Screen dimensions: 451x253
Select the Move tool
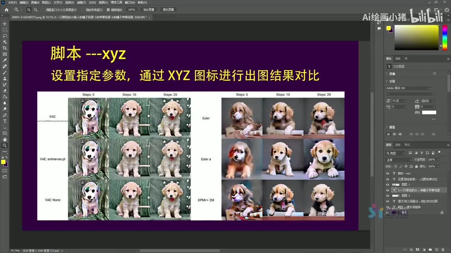coord(5,24)
